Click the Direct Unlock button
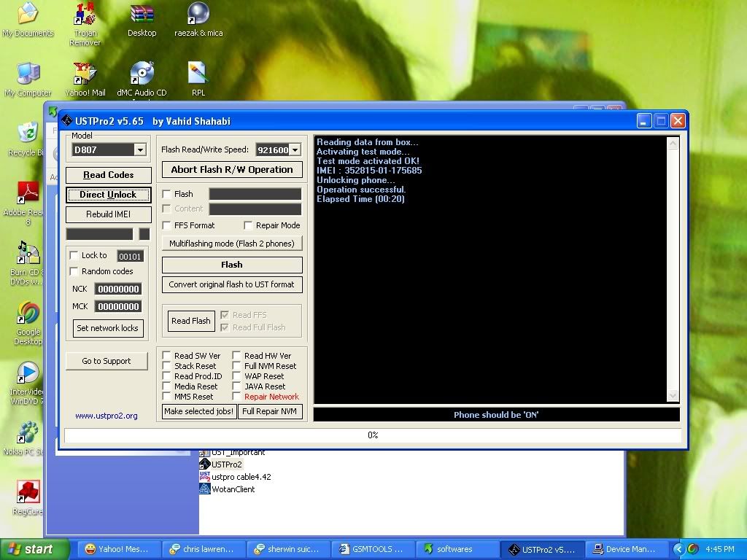 point(109,195)
